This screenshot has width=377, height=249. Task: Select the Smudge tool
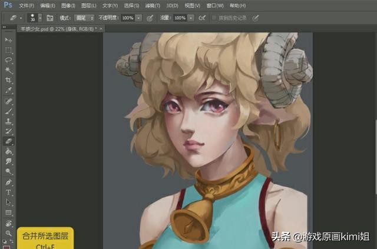pos(8,161)
